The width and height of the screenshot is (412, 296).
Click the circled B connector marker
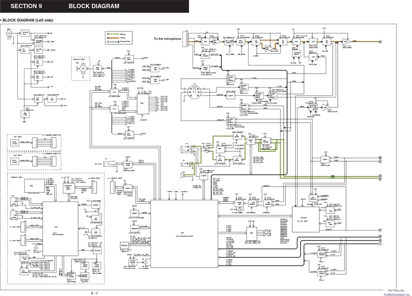380,158
